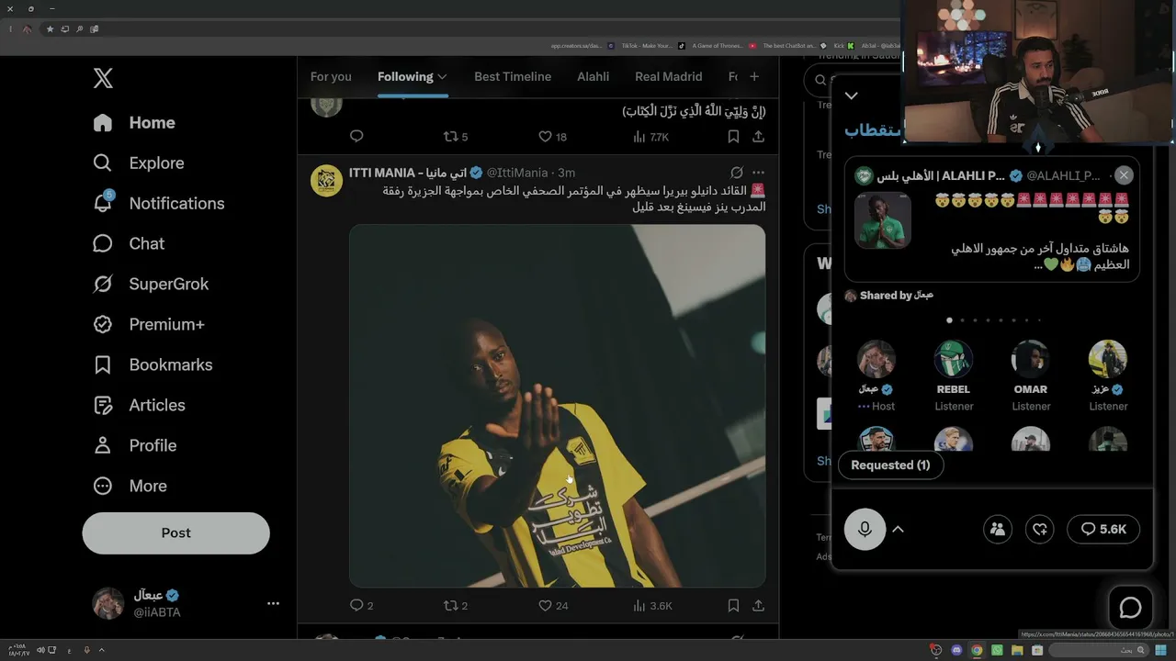The image size is (1176, 661).
Task: Click the X logo in the sidebar
Action: [103, 78]
